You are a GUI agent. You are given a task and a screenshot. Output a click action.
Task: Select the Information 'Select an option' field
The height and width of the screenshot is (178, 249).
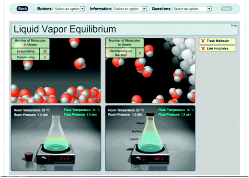130,9
